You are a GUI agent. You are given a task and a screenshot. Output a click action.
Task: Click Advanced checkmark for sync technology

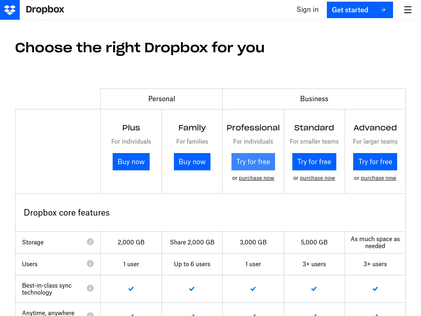point(375,289)
